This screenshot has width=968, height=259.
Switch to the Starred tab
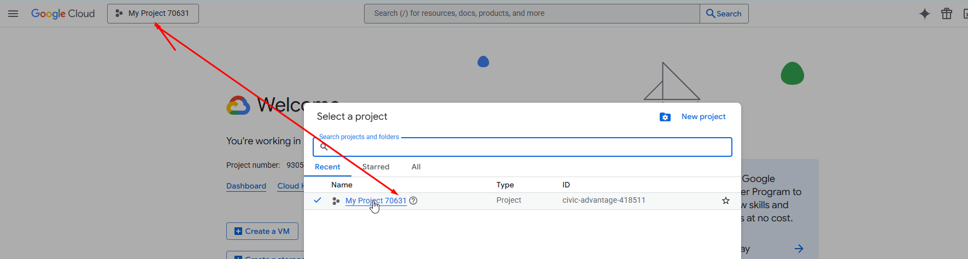(x=376, y=167)
